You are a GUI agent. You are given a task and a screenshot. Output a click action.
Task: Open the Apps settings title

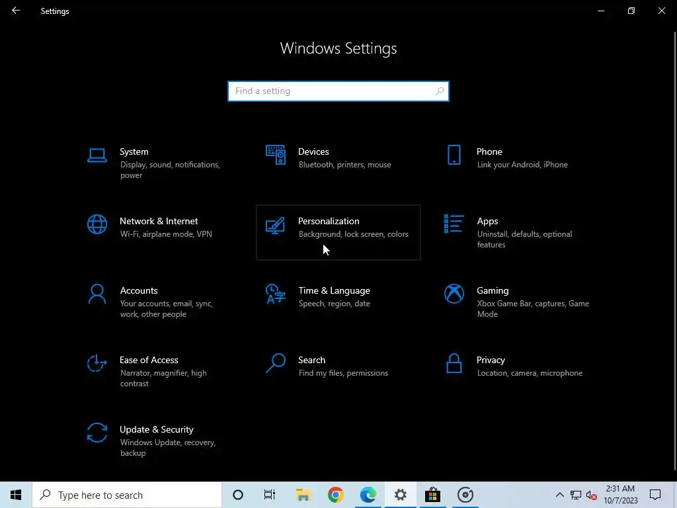[487, 221]
